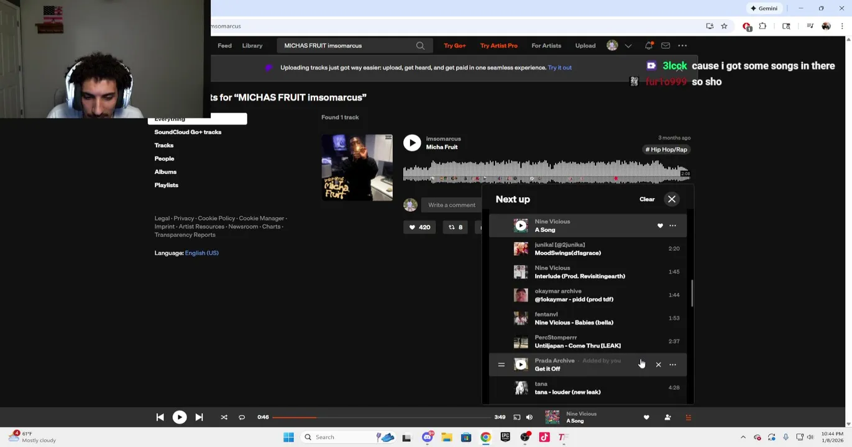Open the SoundCloud header more-options menu
The width and height of the screenshot is (852, 447).
682,45
